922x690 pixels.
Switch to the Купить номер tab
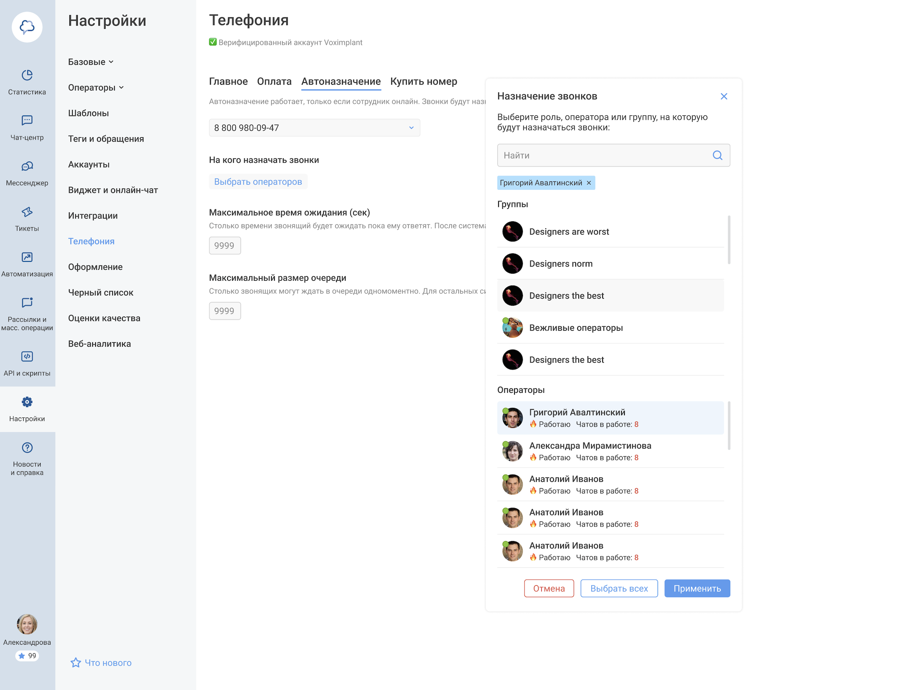(x=423, y=81)
